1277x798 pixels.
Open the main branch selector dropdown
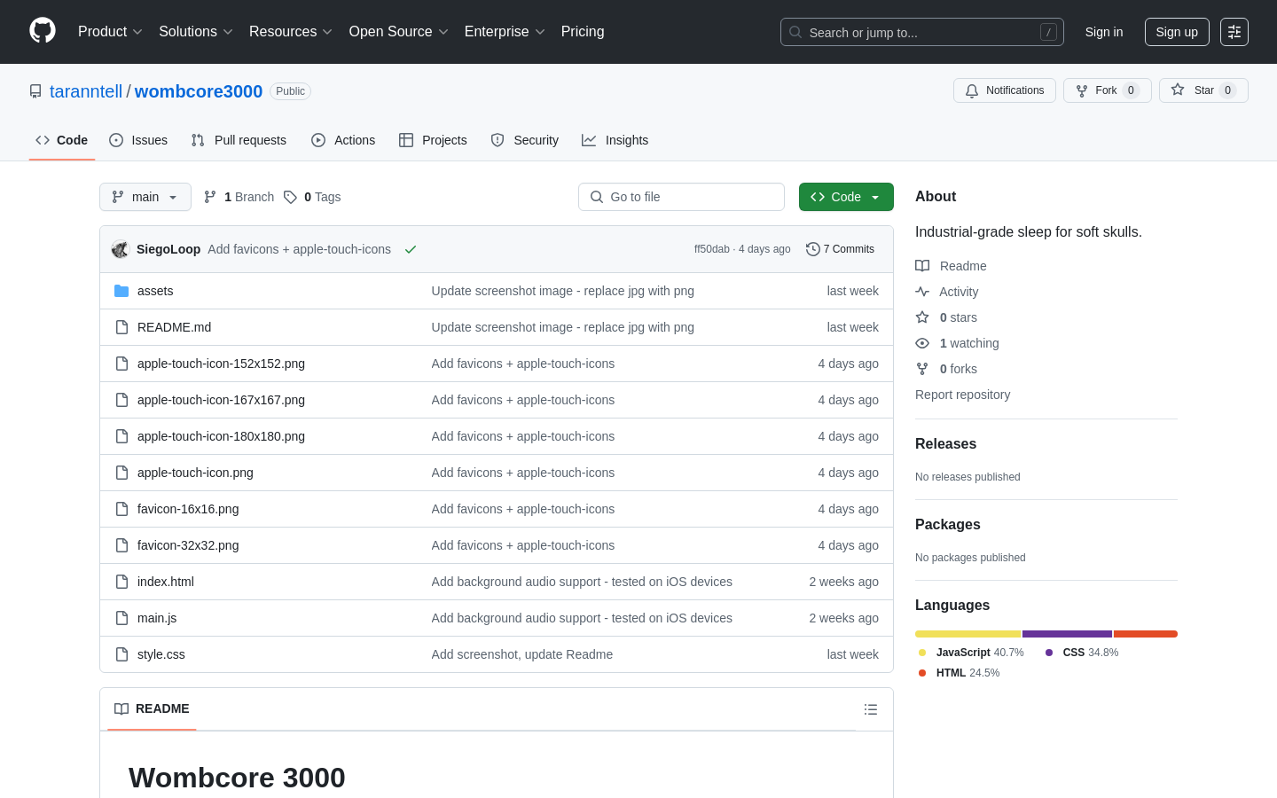tap(145, 197)
